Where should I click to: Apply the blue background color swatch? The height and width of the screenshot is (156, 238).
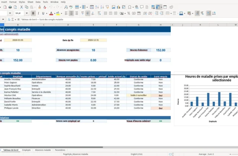(x=181, y=13)
